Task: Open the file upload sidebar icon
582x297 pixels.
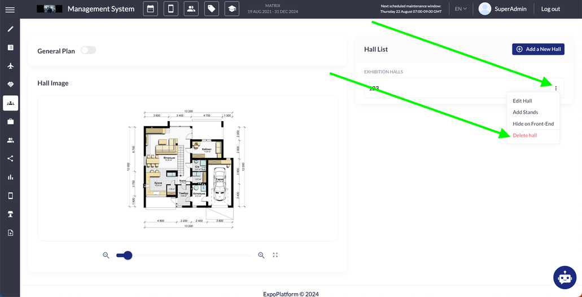Action: (10, 233)
